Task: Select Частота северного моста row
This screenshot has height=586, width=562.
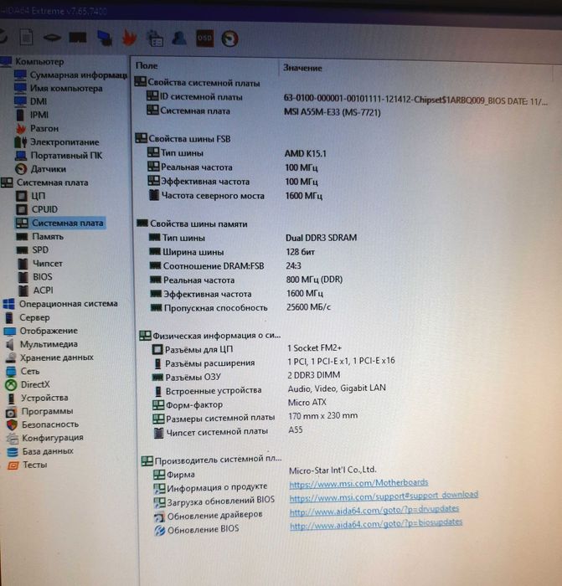Action: coord(235,195)
